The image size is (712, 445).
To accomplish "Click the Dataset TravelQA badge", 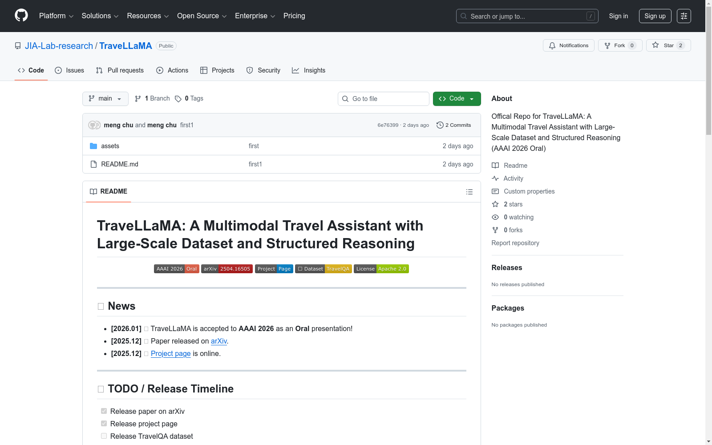I will tap(324, 269).
